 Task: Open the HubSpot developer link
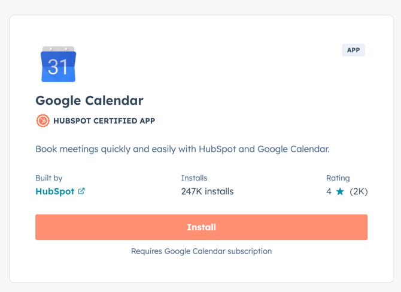[x=54, y=192]
